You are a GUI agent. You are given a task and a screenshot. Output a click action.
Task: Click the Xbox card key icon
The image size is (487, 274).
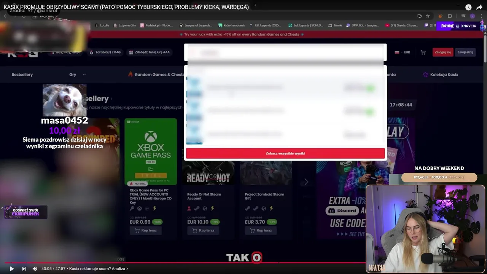tap(132, 209)
